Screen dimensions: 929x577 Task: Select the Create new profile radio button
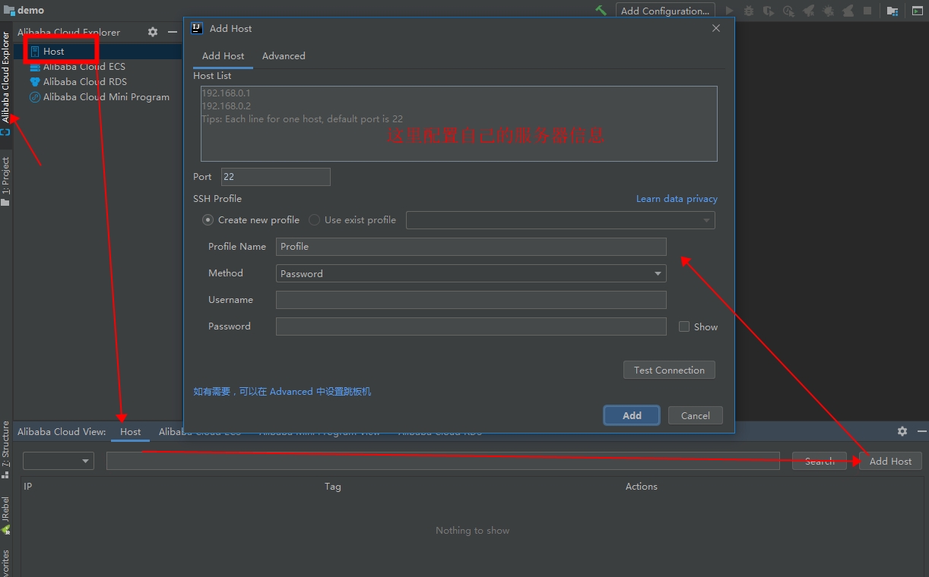pyautogui.click(x=208, y=220)
